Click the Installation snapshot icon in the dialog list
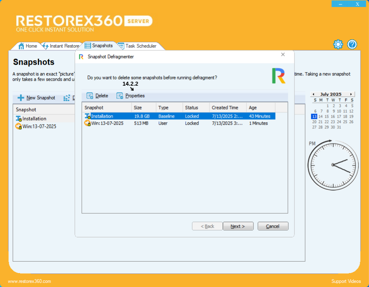Image resolution: width=369 pixels, height=287 pixels. 88,116
